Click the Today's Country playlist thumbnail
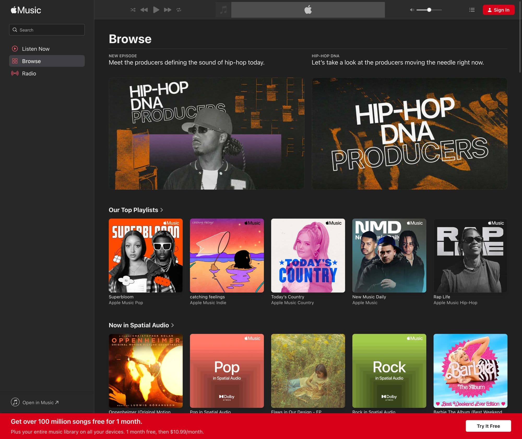Viewport: 522px width, 439px height. click(x=308, y=255)
